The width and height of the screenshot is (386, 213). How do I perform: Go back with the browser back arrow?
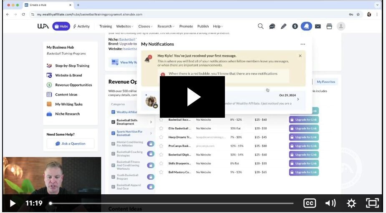tap(8, 15)
